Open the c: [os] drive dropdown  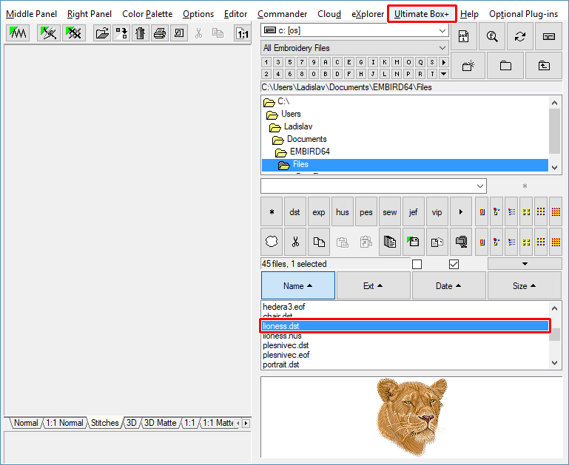tap(442, 30)
